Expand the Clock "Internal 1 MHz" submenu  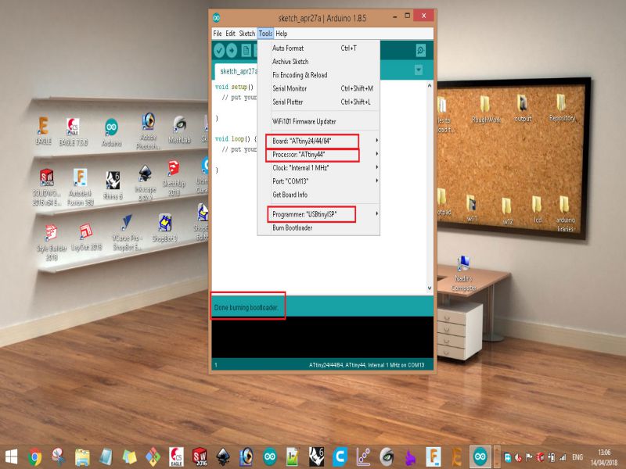pyautogui.click(x=318, y=168)
